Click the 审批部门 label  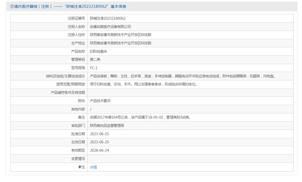coord(78,126)
